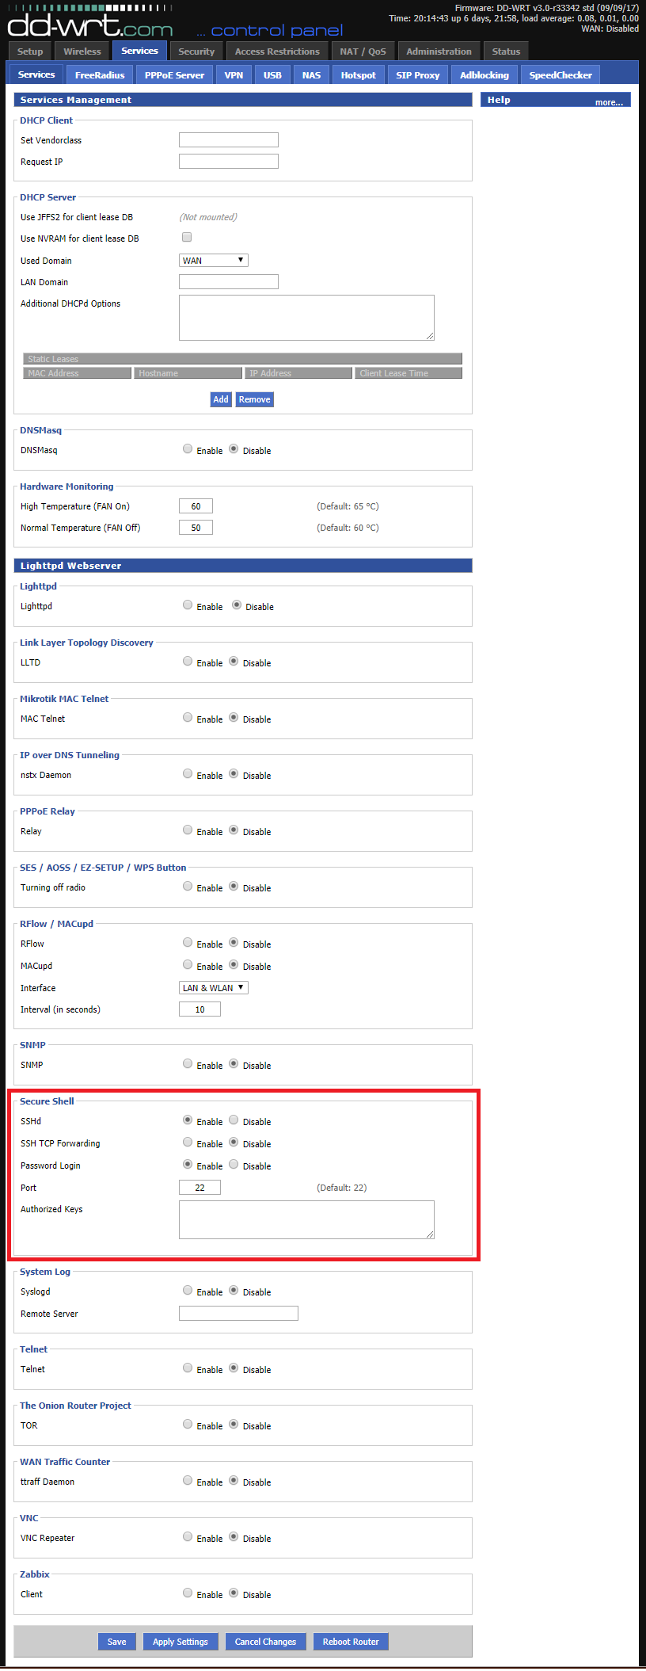The image size is (646, 1671).
Task: Switch to the Wireless tab
Action: tap(82, 52)
